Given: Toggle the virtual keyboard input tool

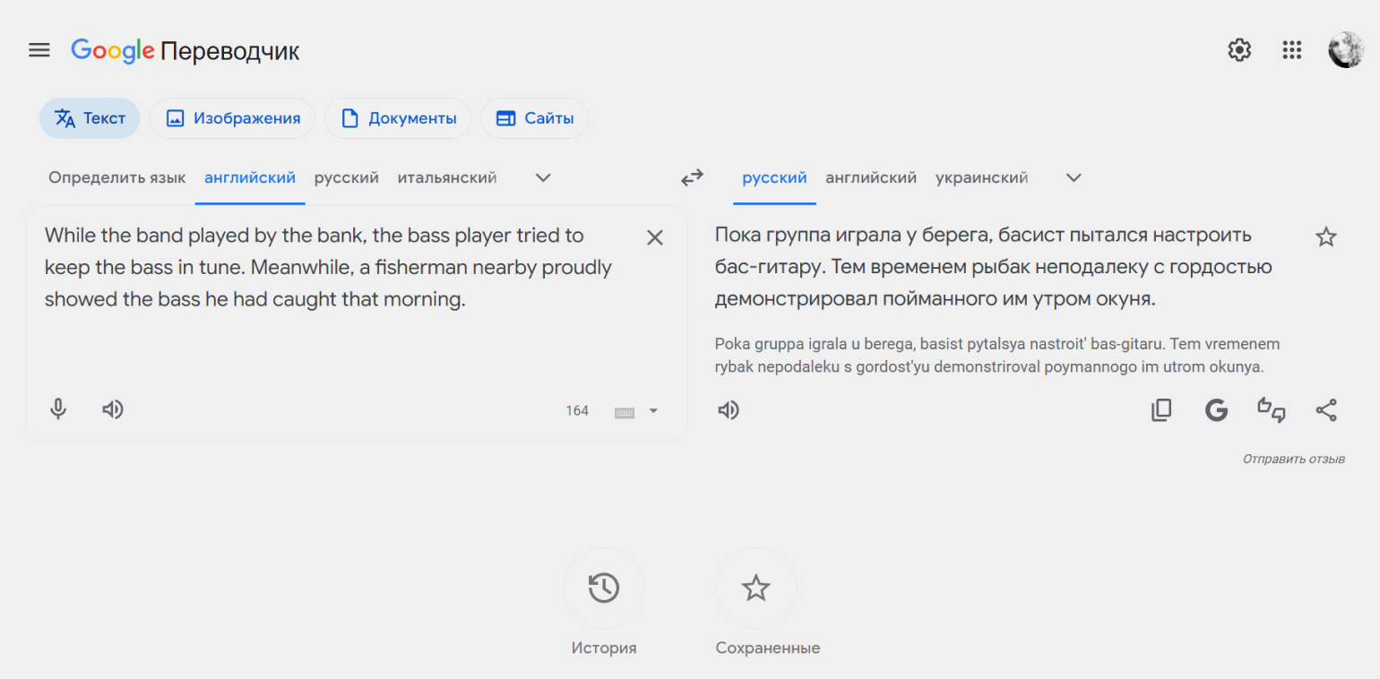Looking at the screenshot, I should click(625, 411).
